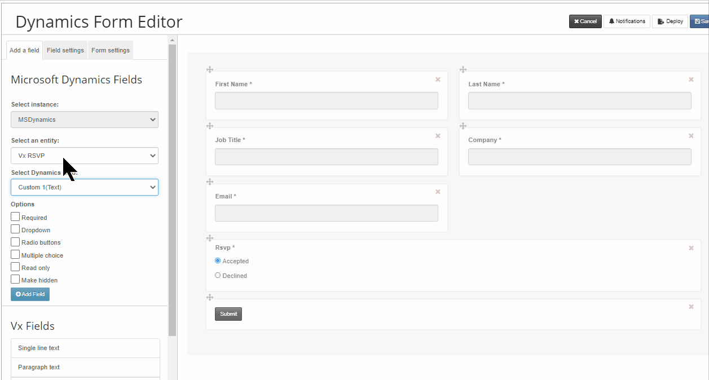Switch to the Field settings tab
Viewport: 709px width, 380px height.
point(65,50)
